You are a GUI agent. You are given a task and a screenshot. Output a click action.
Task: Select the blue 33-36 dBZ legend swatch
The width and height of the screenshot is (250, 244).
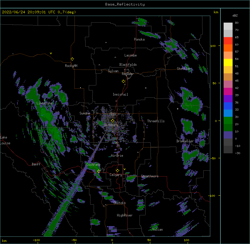[x=228, y=106]
